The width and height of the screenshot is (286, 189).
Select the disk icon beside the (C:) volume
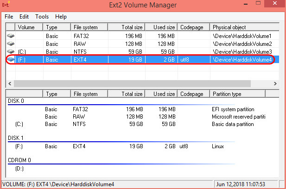[x=11, y=51]
